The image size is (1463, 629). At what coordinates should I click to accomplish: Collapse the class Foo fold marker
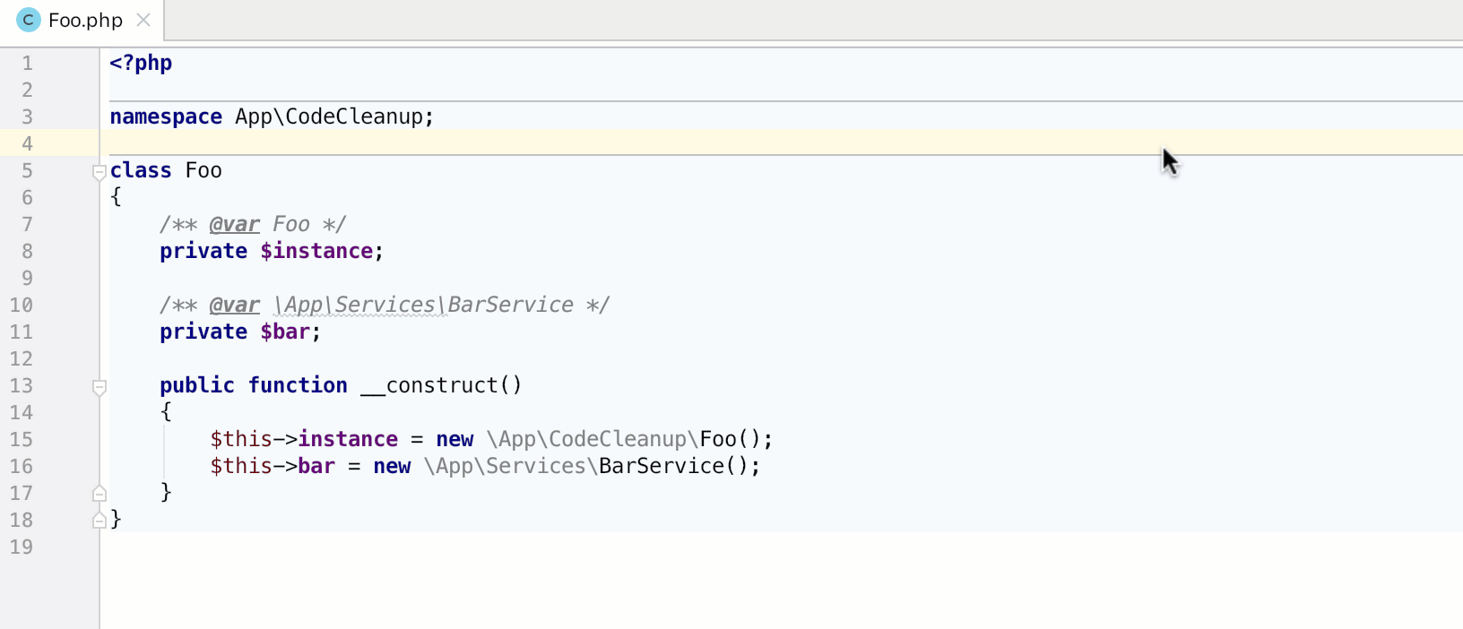(x=100, y=172)
